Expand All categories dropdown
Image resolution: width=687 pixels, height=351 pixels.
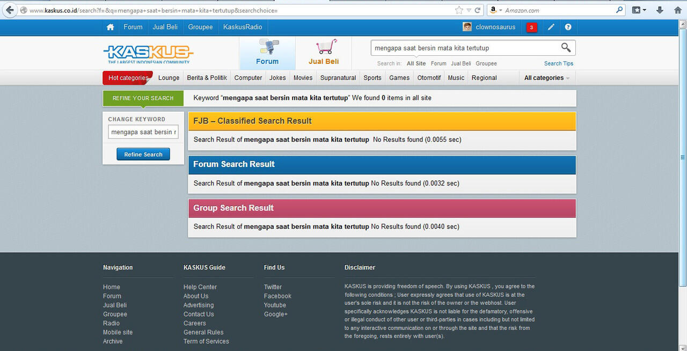[546, 78]
